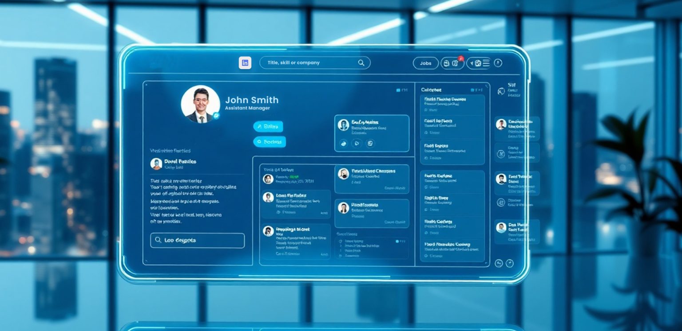The image size is (682, 331).
Task: Click first round icon in top contact card
Action: coord(343,143)
